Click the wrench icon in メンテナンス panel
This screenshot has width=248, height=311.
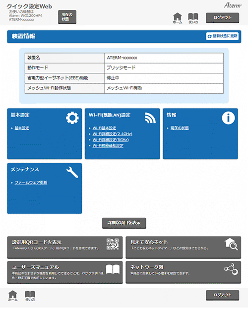(72, 172)
